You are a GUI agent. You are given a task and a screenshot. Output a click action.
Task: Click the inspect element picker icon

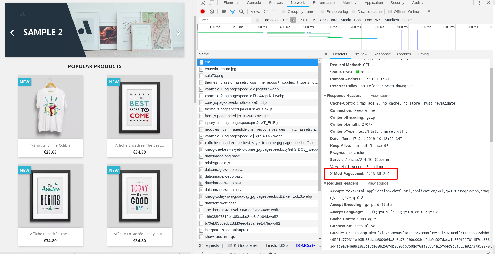click(203, 3)
